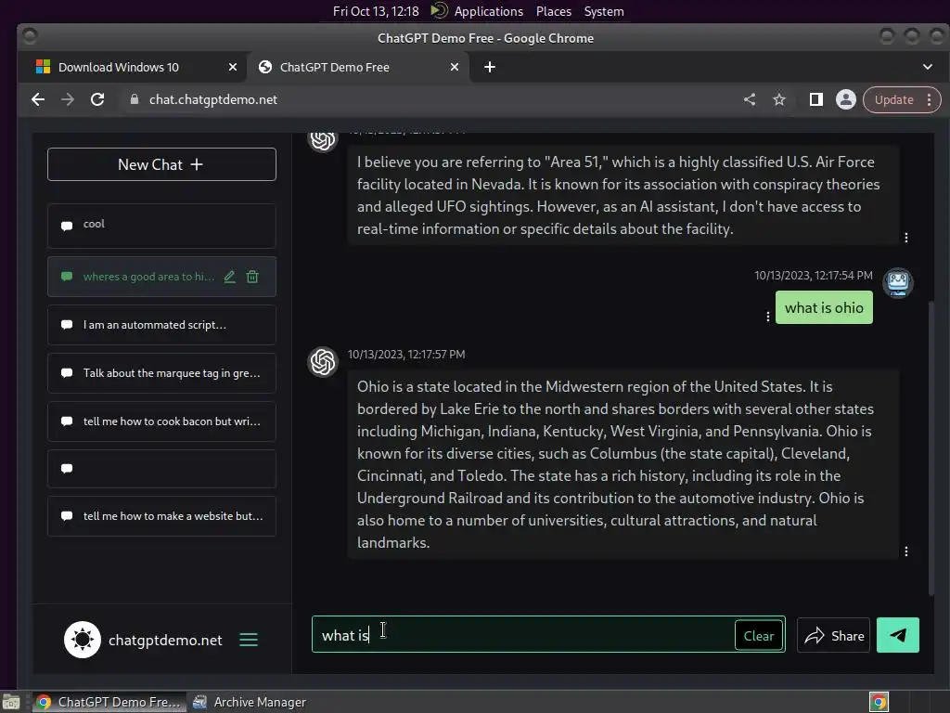The height and width of the screenshot is (713, 950).
Task: Open the 'cool' chat
Action: tap(161, 226)
